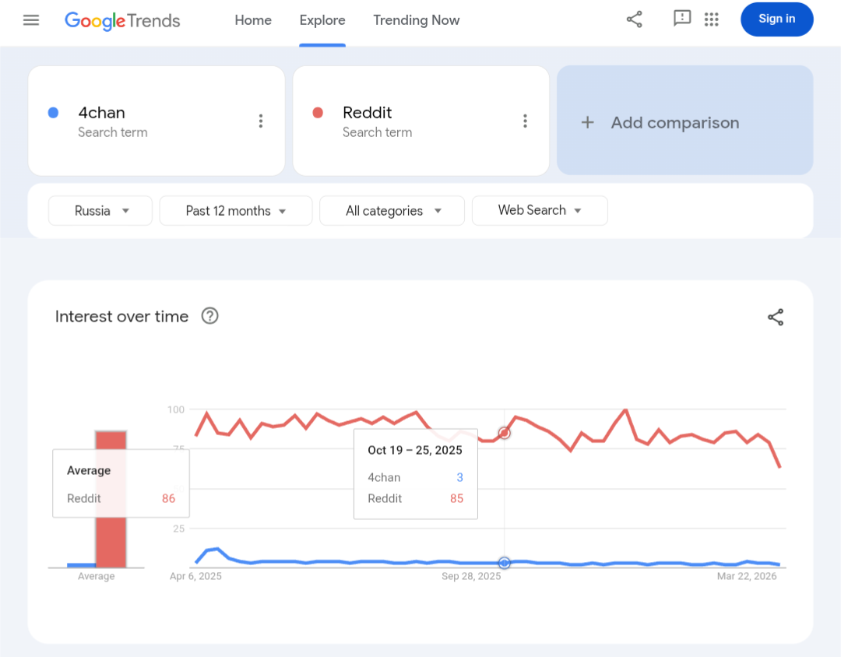Click the red Reddit color dot
The width and height of the screenshot is (841, 657).
pyautogui.click(x=318, y=113)
